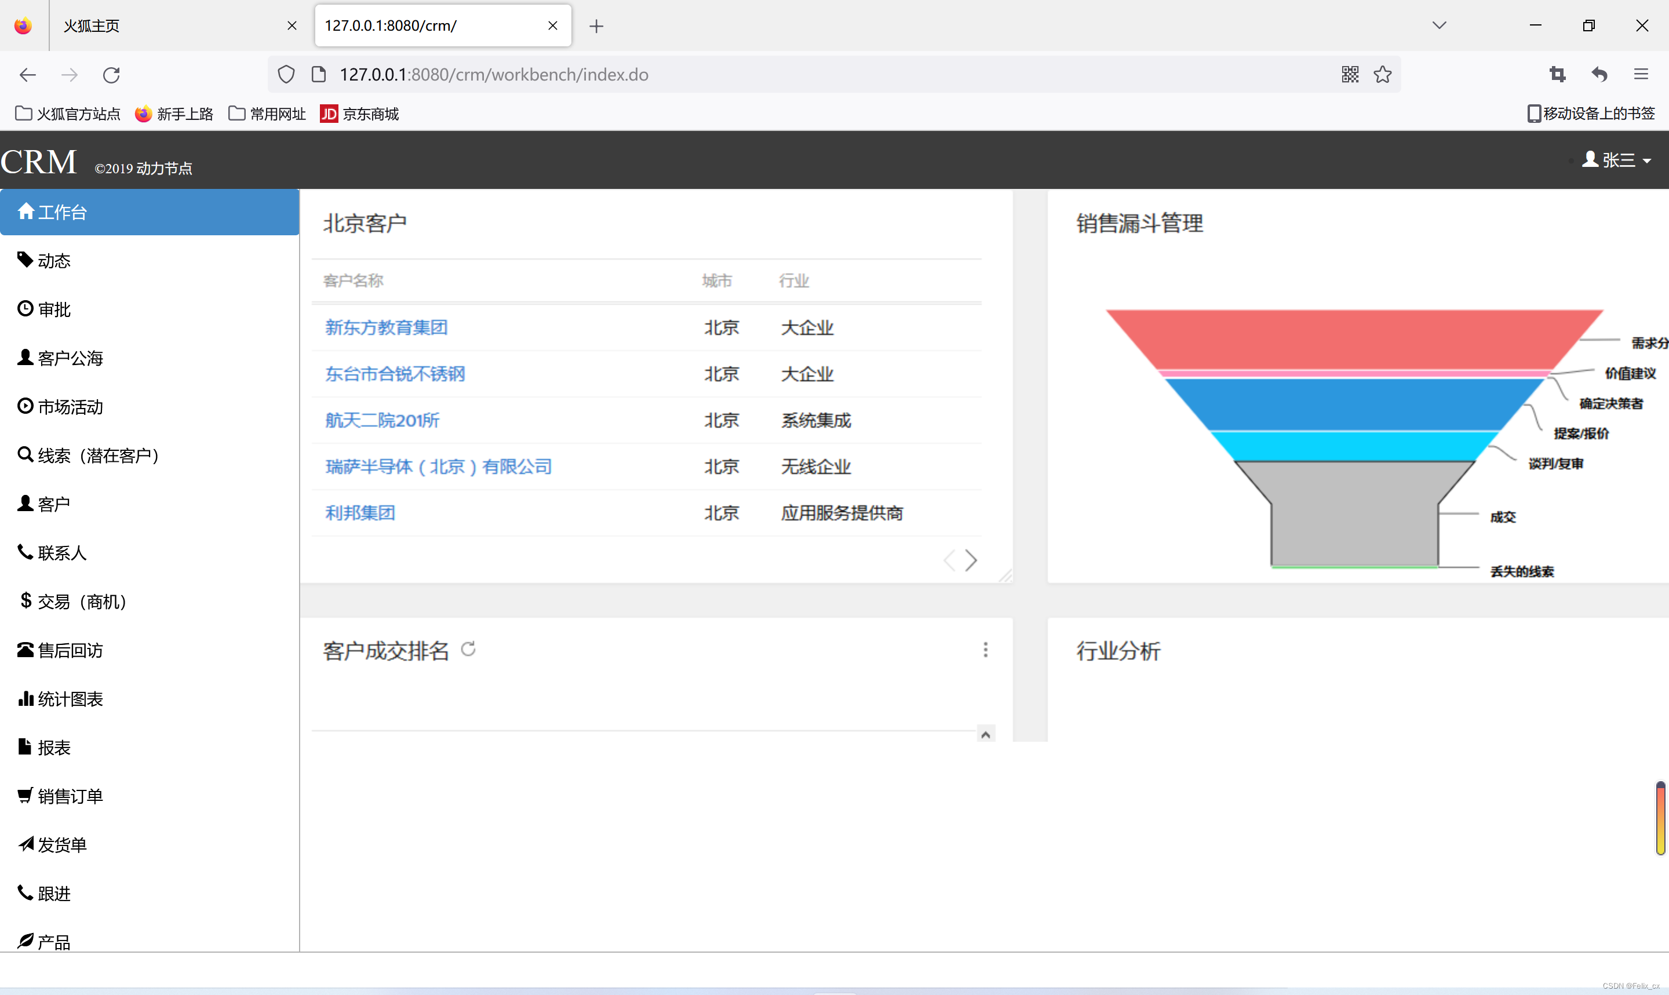Open the QR code icon in address bar
This screenshot has height=995, width=1669.
tap(1350, 74)
